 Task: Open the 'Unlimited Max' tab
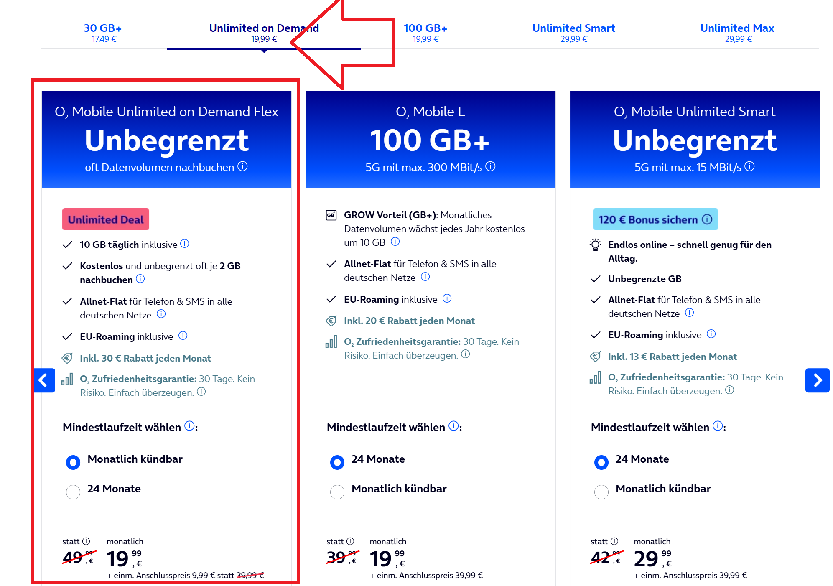point(737,33)
